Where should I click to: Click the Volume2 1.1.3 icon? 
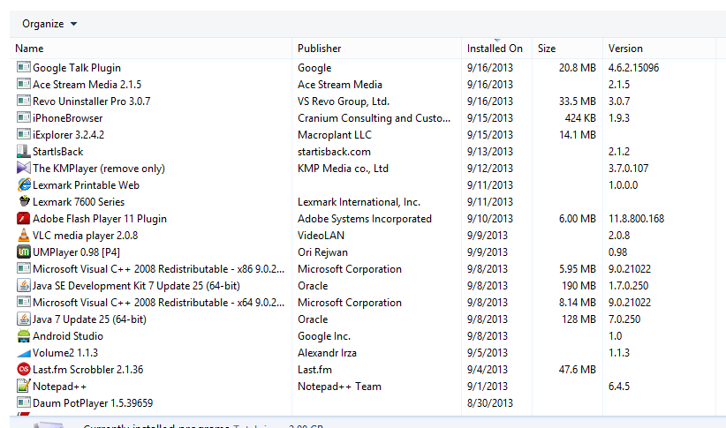click(x=24, y=353)
